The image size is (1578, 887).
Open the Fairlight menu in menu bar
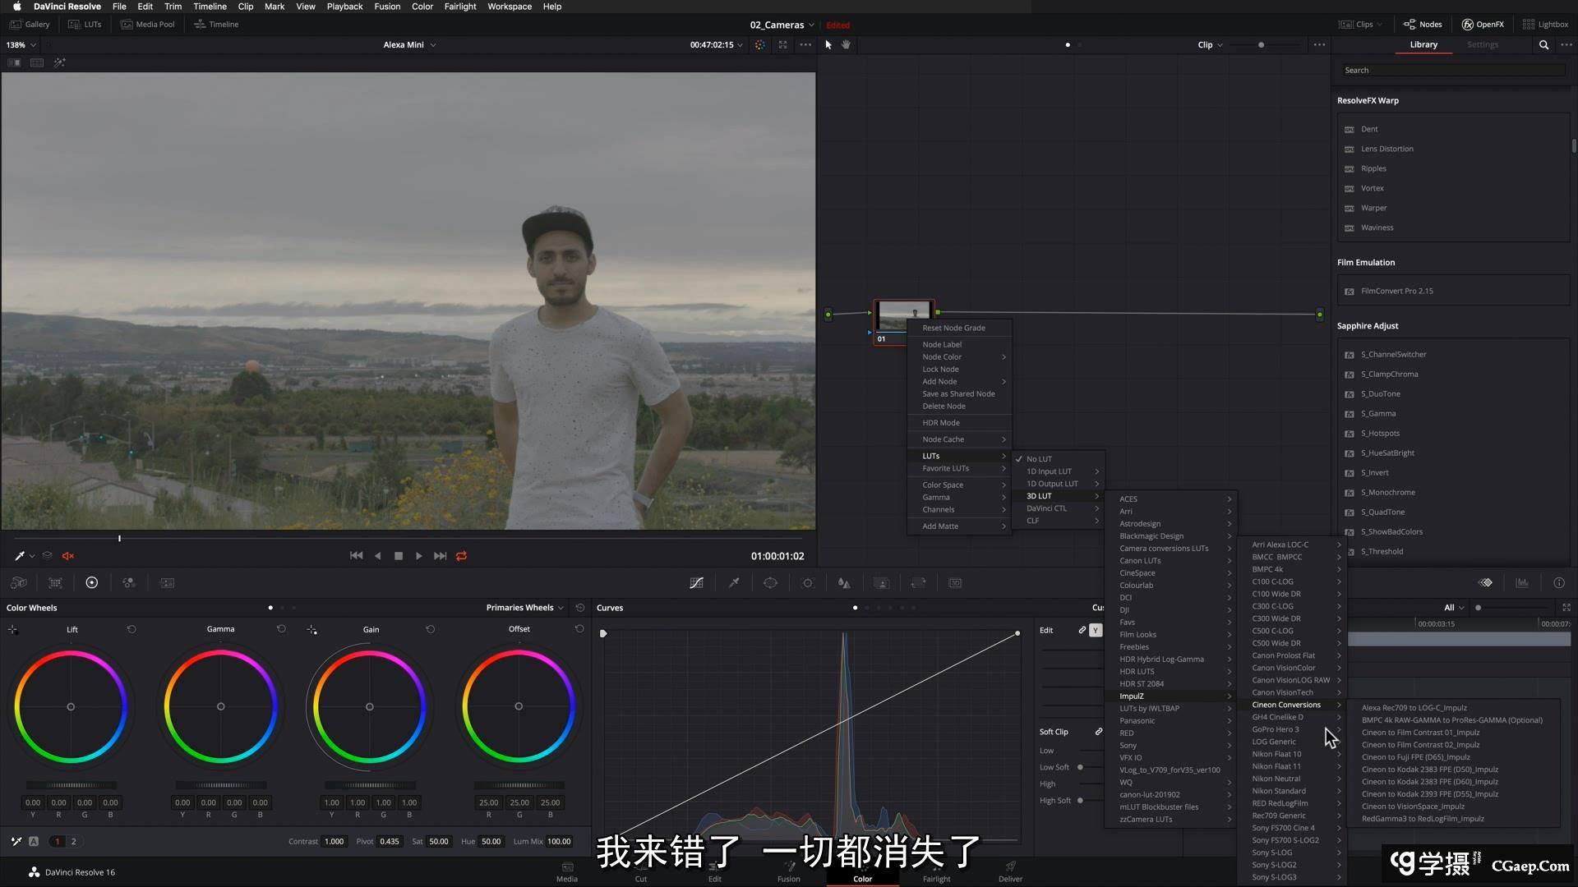point(459,7)
